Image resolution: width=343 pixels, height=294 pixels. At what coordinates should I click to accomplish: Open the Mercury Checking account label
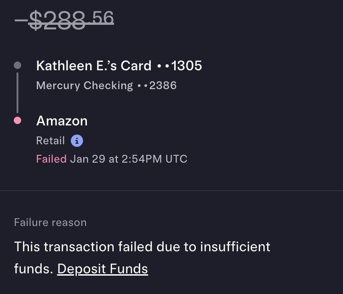point(85,85)
